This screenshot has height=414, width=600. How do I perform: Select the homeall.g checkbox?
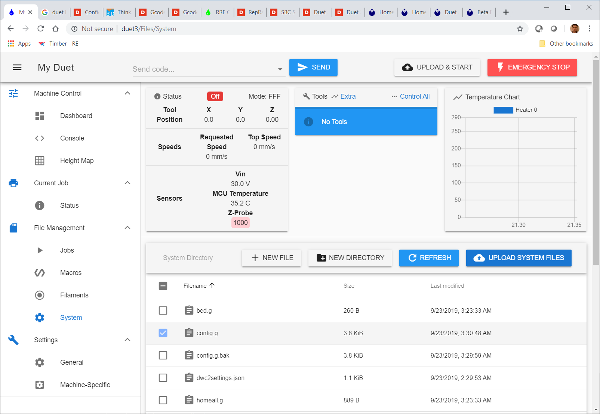163,400
